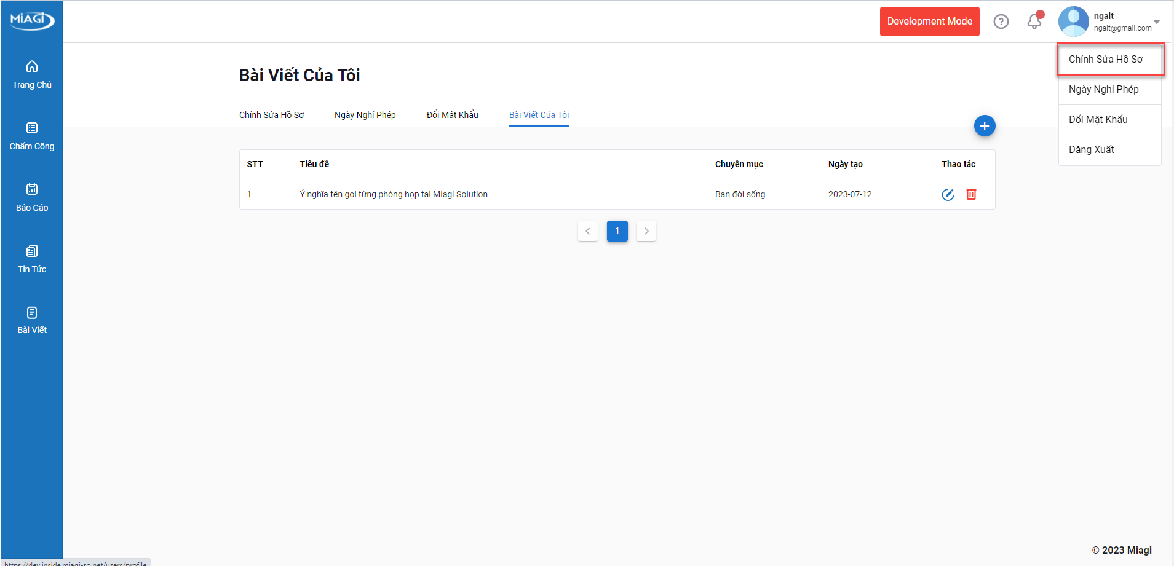Viewport: 1174px width, 566px height.
Task: Go to next page arrow
Action: coord(646,231)
